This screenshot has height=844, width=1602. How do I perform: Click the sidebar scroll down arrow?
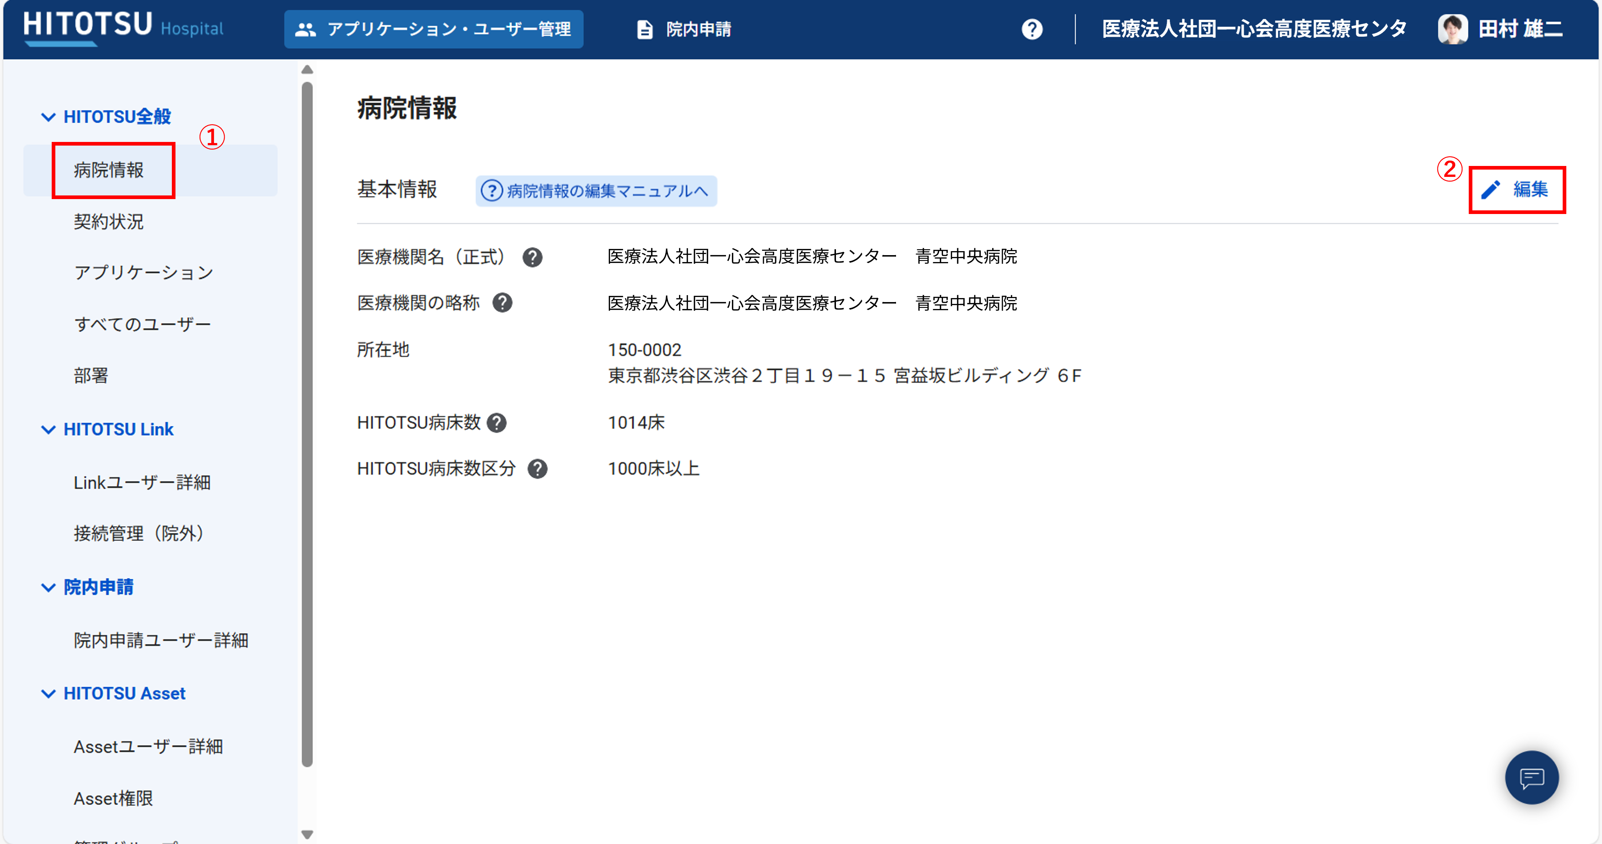(307, 834)
